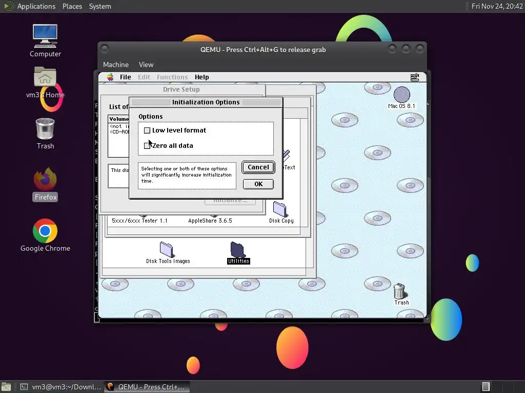Click Cancel in Initialization Options
Screen dimensions: 525x393
[258, 167]
